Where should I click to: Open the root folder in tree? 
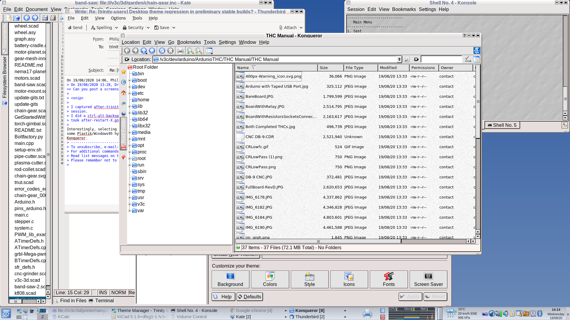click(141, 159)
